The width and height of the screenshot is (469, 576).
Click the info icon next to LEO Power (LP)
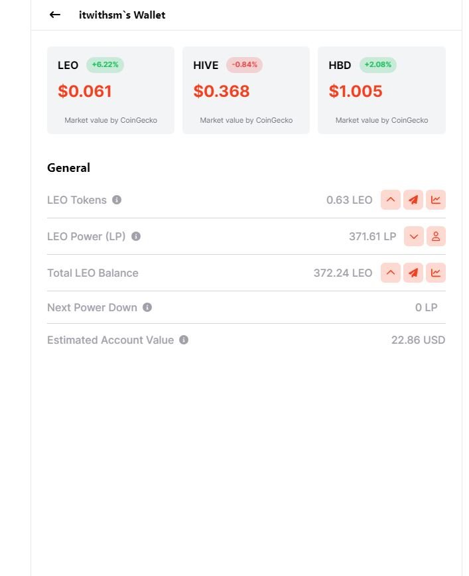[x=136, y=236]
